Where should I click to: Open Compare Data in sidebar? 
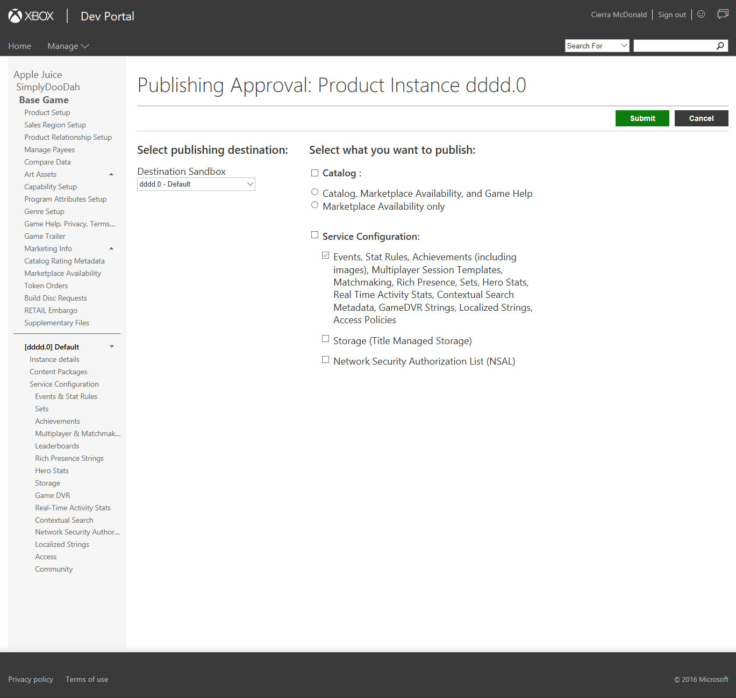tap(47, 162)
